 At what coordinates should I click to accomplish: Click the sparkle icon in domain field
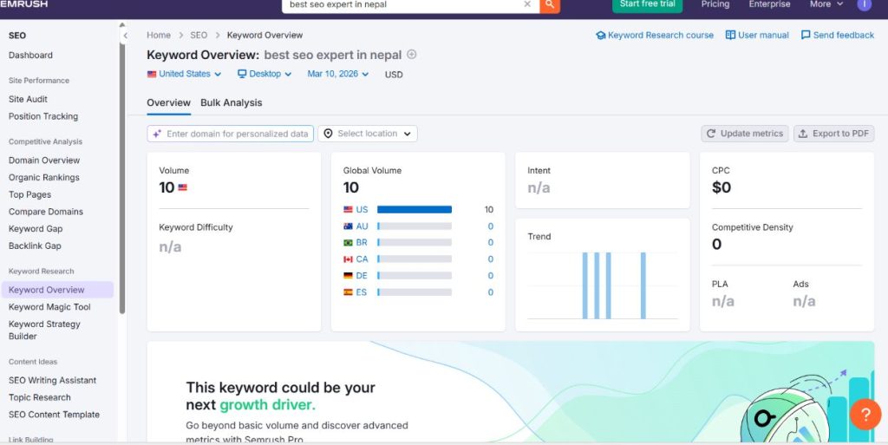pos(157,134)
